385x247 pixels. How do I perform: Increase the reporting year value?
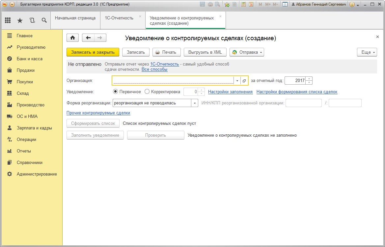click(309, 79)
